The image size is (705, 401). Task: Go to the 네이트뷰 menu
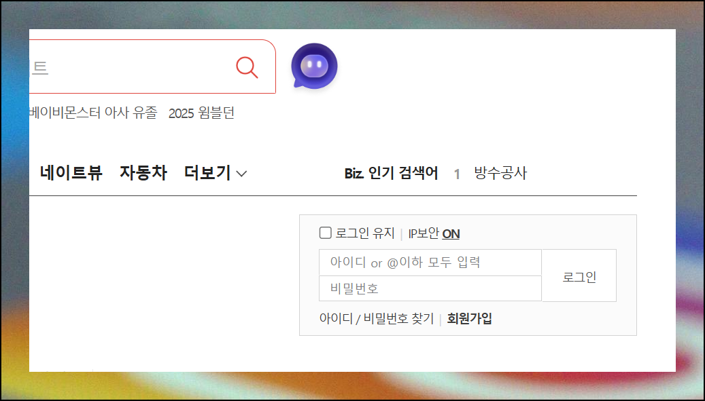[x=71, y=173]
